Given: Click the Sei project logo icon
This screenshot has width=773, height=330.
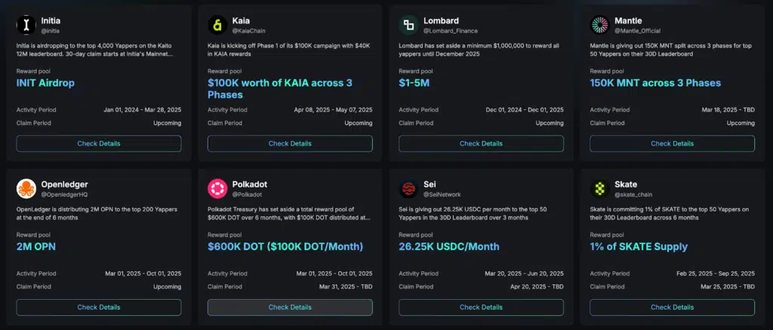Looking at the screenshot, I should (408, 188).
